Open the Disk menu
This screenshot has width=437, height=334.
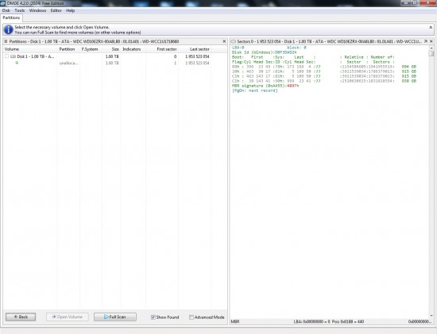6,10
